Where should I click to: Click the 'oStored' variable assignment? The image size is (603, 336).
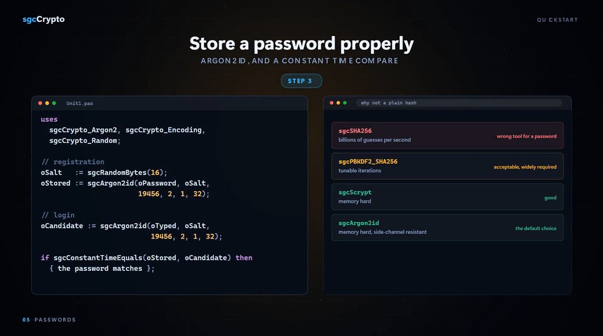point(56,183)
